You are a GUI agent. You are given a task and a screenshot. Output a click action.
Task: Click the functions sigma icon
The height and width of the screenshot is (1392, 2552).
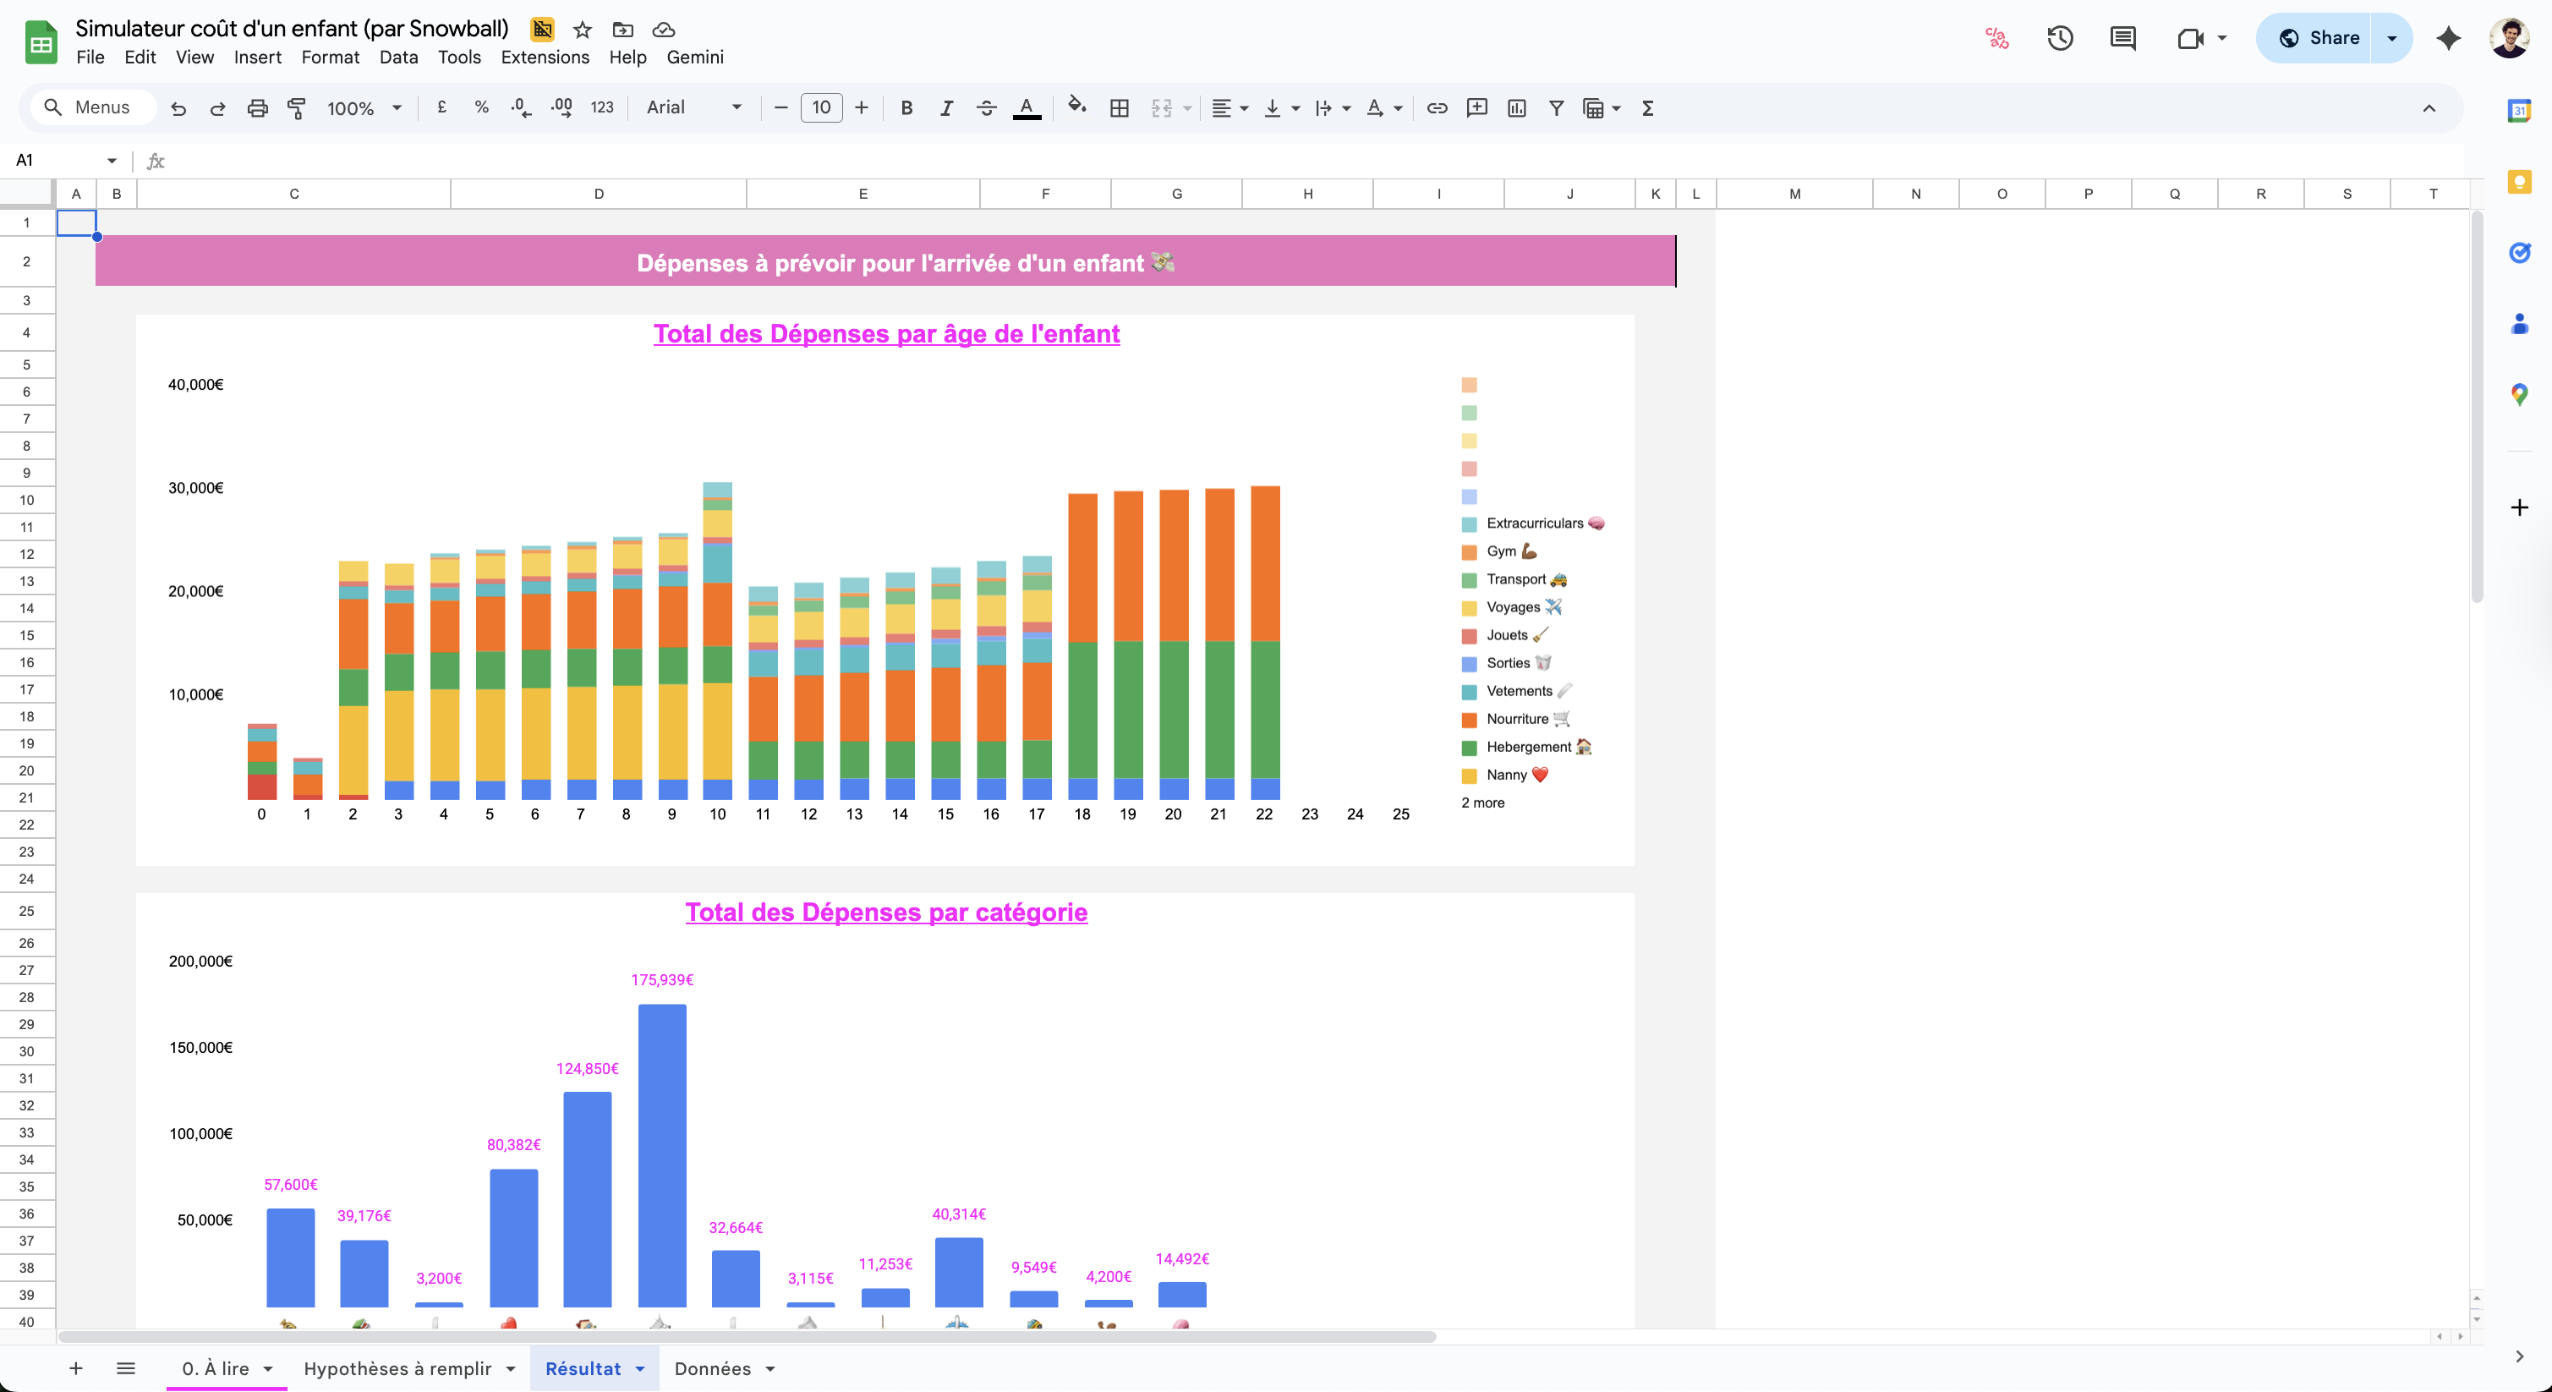point(1647,108)
